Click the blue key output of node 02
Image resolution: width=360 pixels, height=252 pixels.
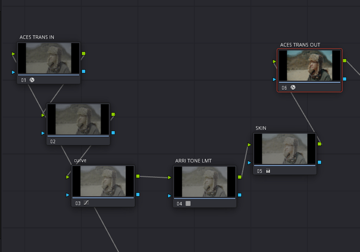113,133
